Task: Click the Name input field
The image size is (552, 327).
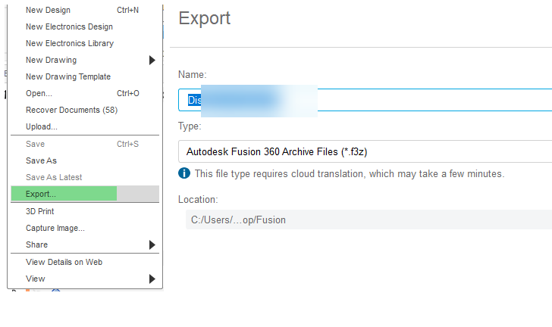Action: pos(365,100)
